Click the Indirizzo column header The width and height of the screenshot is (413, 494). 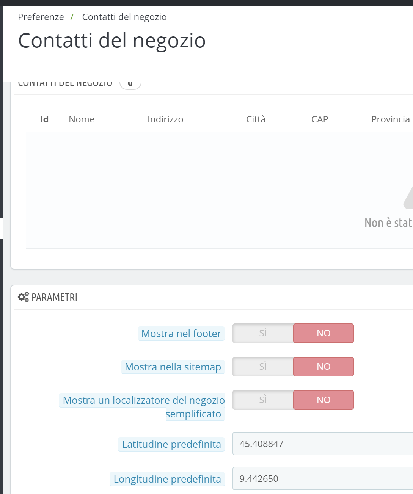165,119
